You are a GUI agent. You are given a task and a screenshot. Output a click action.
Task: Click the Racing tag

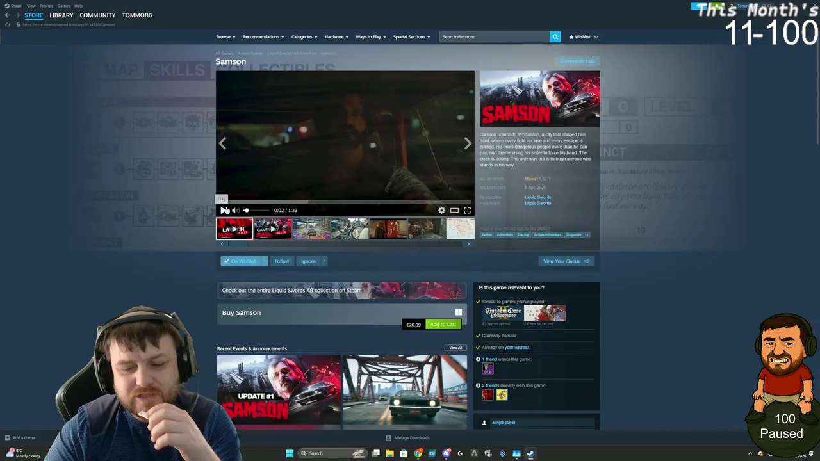click(x=523, y=235)
